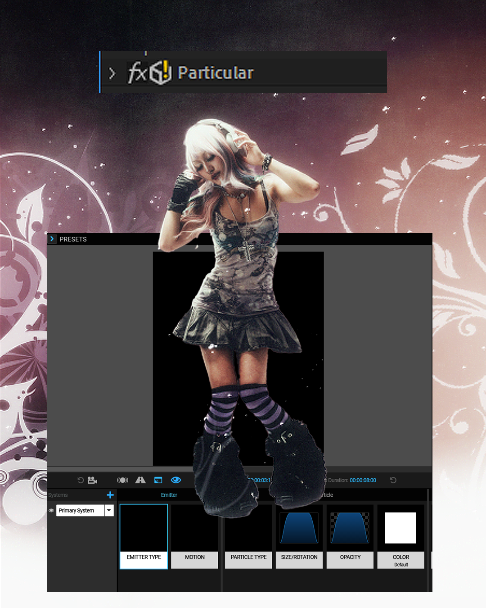This screenshot has height=608, width=486.
Task: Select the EMITTER TYPE block
Action: click(144, 536)
